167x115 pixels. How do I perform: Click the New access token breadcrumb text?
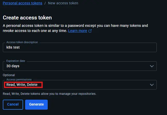tap(63, 3)
